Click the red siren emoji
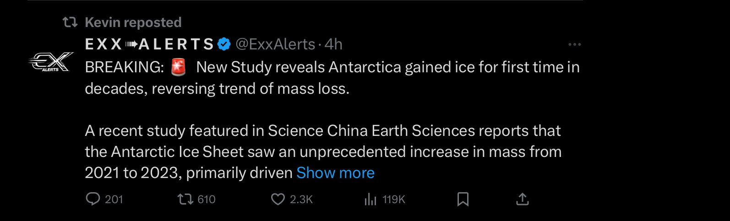The width and height of the screenshot is (730, 221). coord(179,67)
